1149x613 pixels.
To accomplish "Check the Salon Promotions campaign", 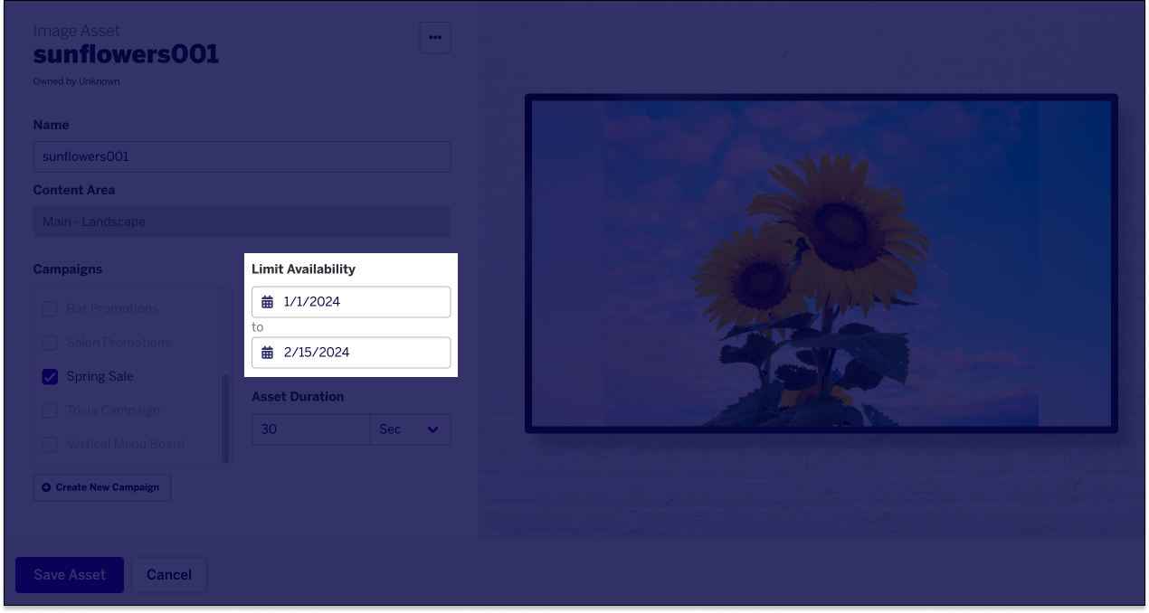I will [50, 342].
